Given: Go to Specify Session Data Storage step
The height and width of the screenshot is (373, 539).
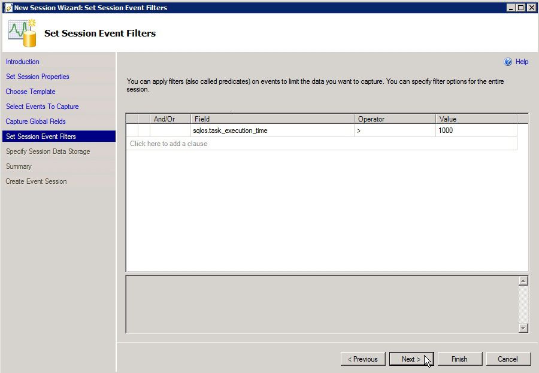Looking at the screenshot, I should click(48, 151).
